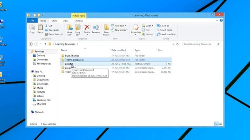Image resolution: width=250 pixels, height=140 pixels.
Task: Select the Built_Themes folder
Action: pyautogui.click(x=72, y=56)
